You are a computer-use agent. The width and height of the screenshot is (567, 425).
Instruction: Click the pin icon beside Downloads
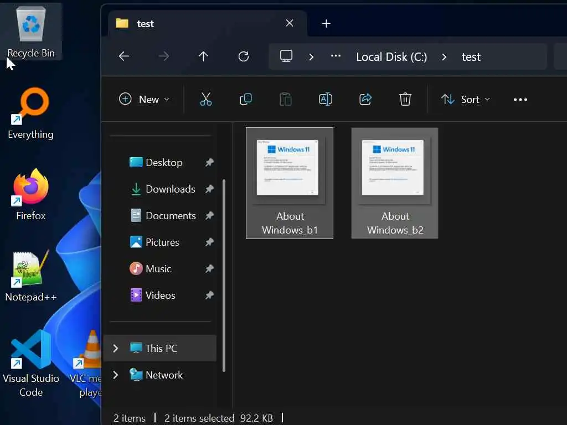[x=209, y=189]
